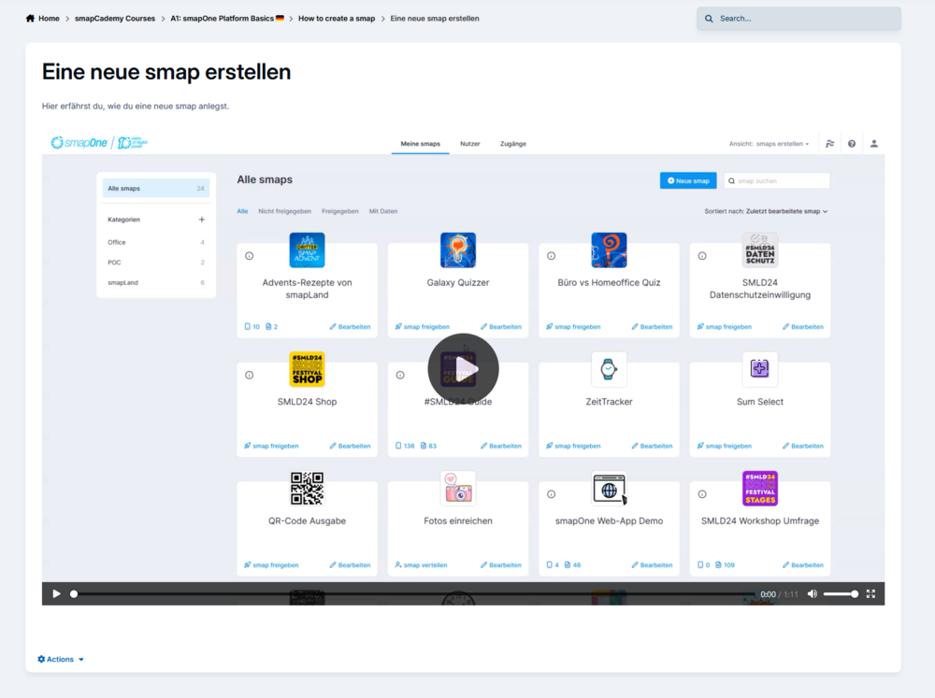Open info icon on Advents-Rezepte card
Viewport: 935px width, 698px height.
pyautogui.click(x=250, y=256)
